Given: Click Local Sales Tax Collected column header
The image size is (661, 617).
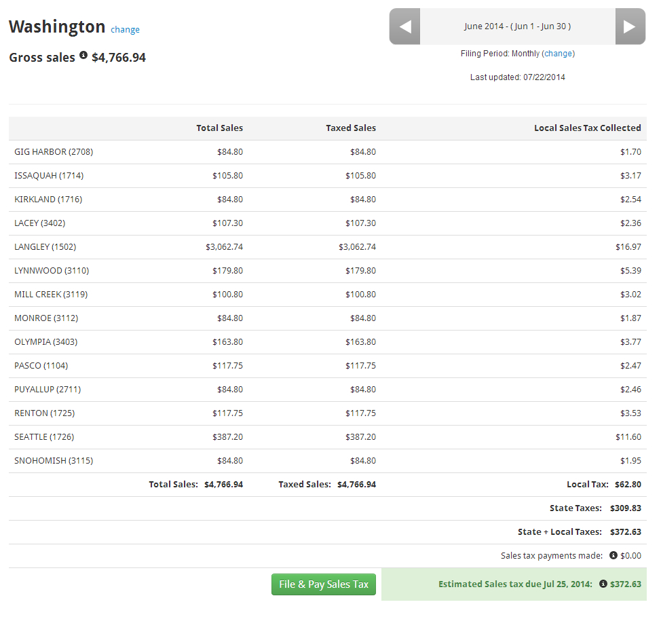Looking at the screenshot, I should 587,128.
